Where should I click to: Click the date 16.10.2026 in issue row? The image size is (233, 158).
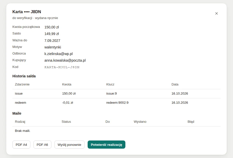[180, 94]
